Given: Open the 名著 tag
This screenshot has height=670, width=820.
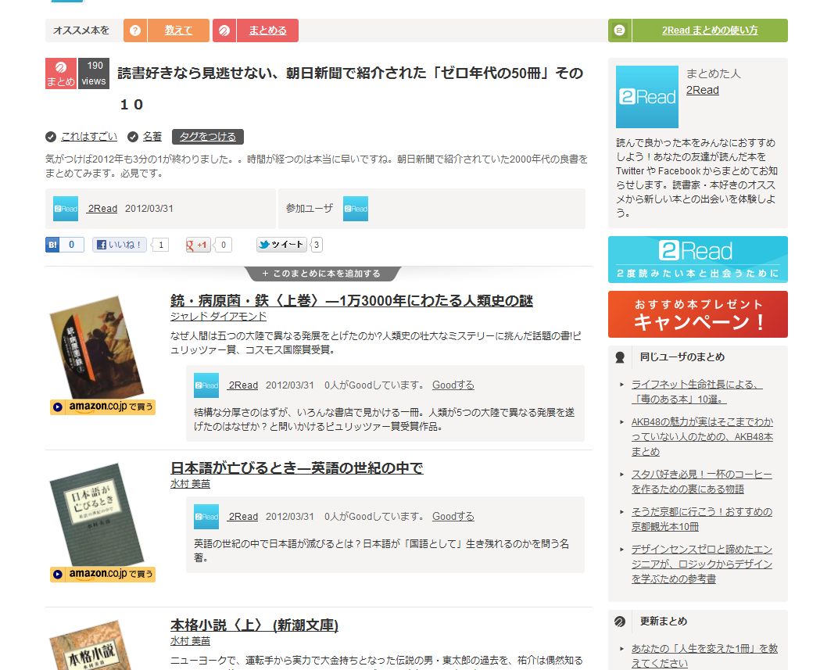Looking at the screenshot, I should click(x=152, y=137).
